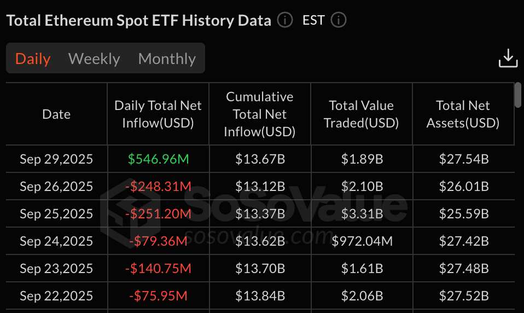Click the $27.52B net assets cell
The width and height of the screenshot is (524, 313).
463,296
